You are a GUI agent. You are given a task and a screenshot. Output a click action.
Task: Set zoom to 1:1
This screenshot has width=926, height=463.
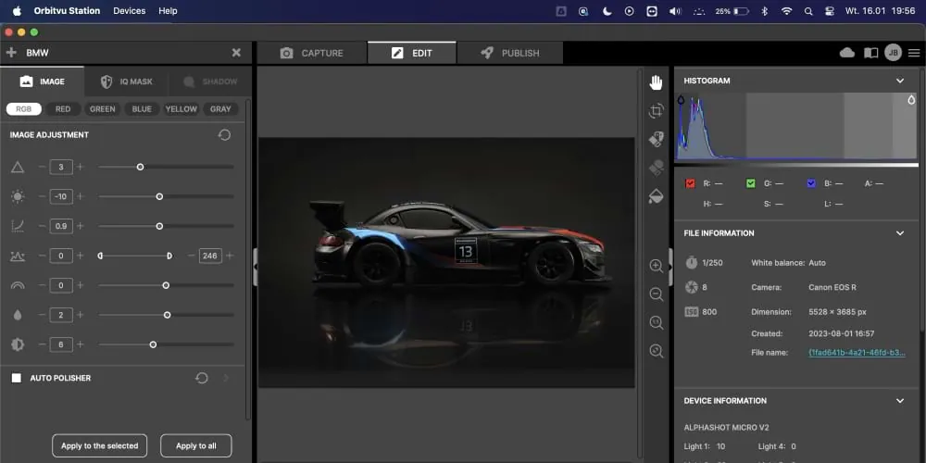click(x=656, y=322)
